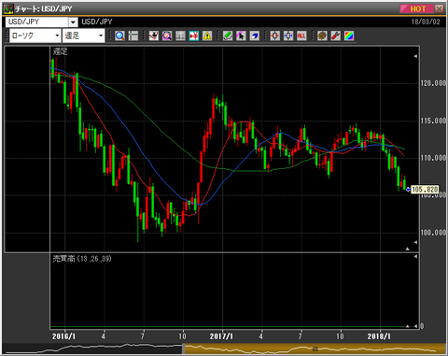The image size is (448, 356).
Task: Open the ローソク chart type dropdown
Action: coord(57,36)
